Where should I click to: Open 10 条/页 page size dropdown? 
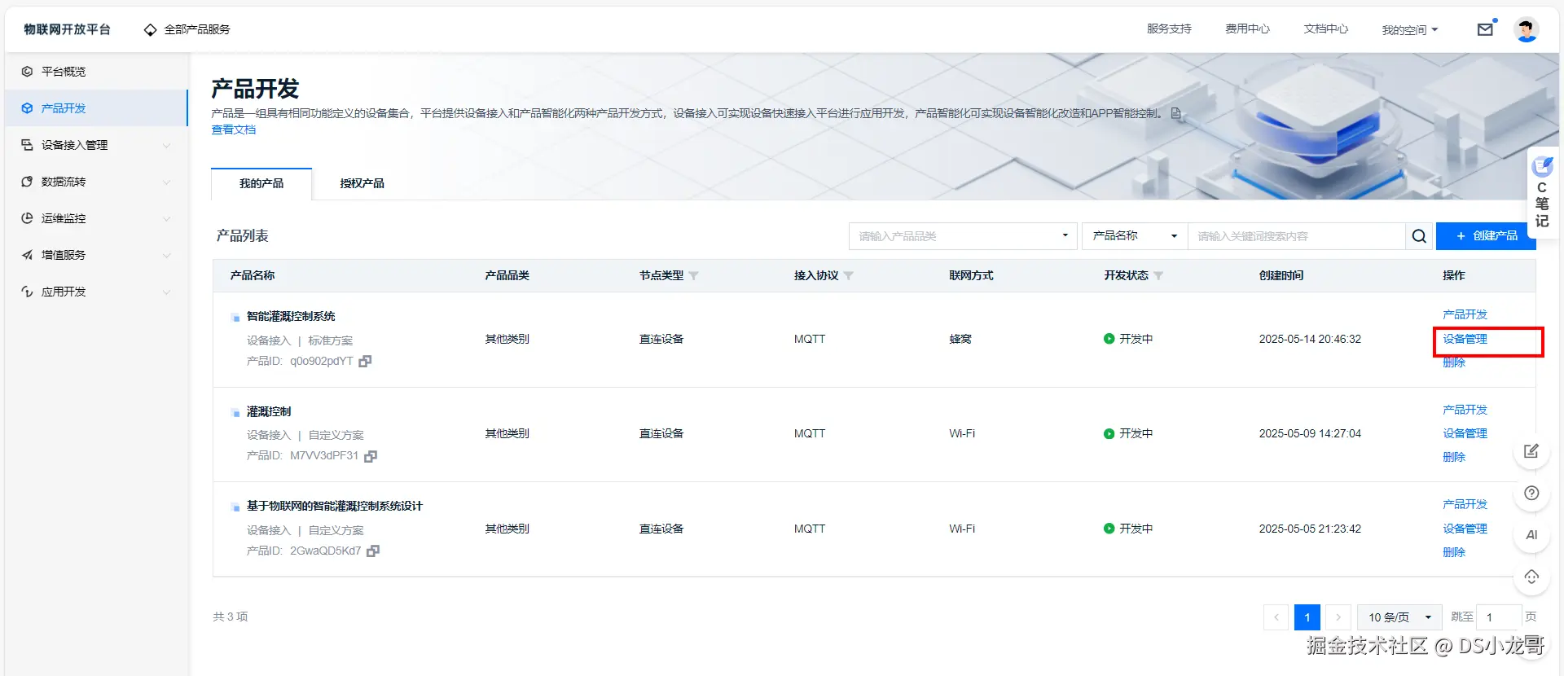1399,617
